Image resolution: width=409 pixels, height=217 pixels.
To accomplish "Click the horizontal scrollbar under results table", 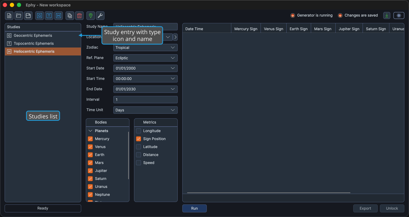I will tap(269, 193).
